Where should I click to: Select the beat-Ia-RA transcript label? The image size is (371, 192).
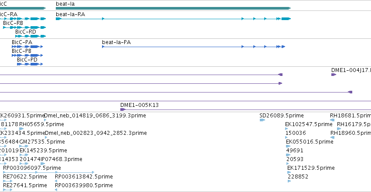(x=70, y=14)
